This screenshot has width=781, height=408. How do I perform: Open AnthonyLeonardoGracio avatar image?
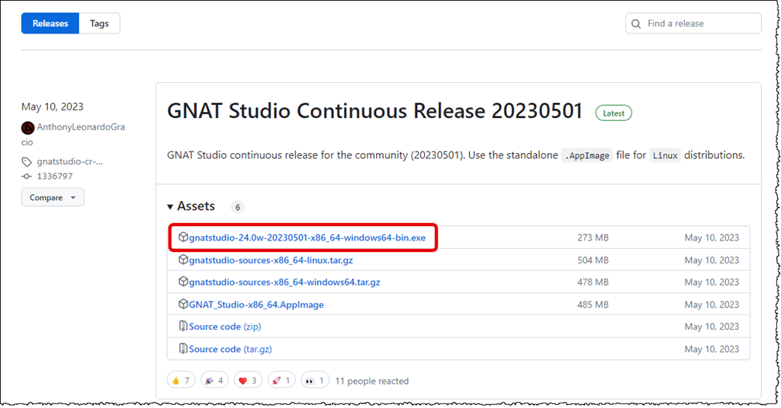[28, 128]
